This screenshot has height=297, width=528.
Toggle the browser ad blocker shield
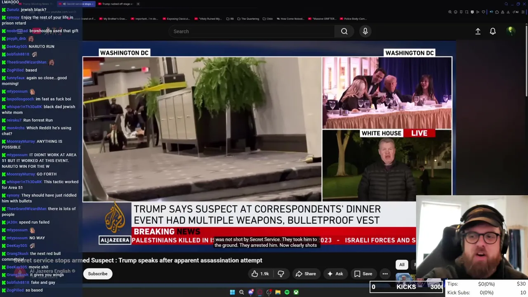(472, 12)
